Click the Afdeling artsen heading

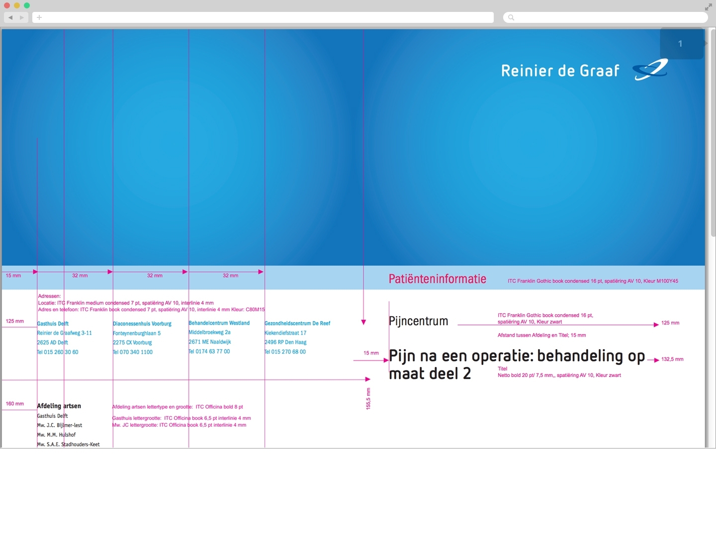(59, 406)
